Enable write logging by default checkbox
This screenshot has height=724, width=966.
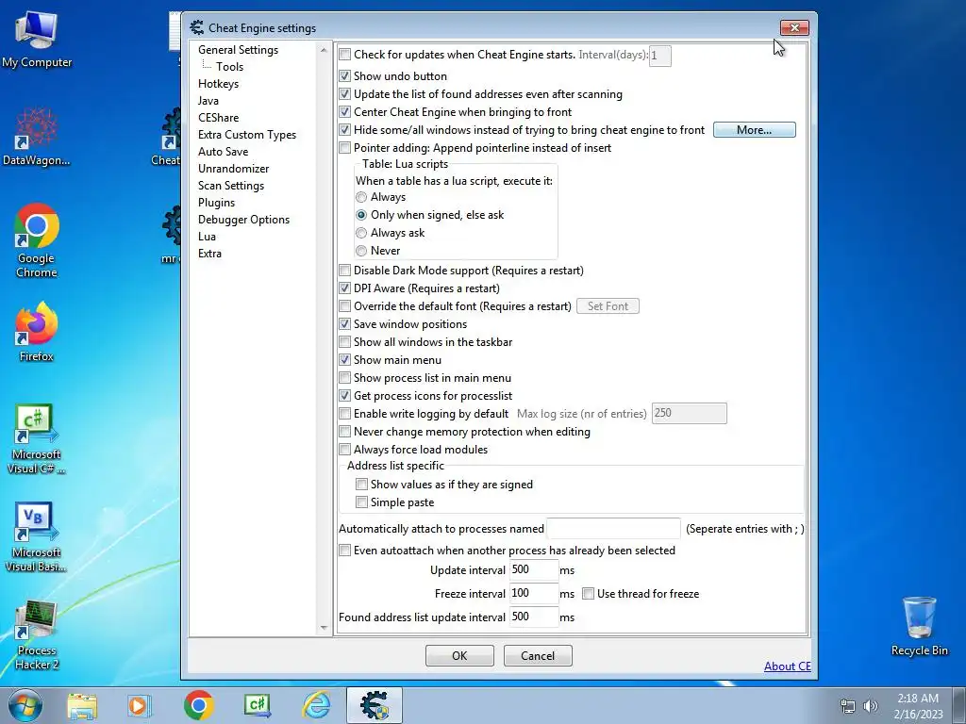coord(345,414)
